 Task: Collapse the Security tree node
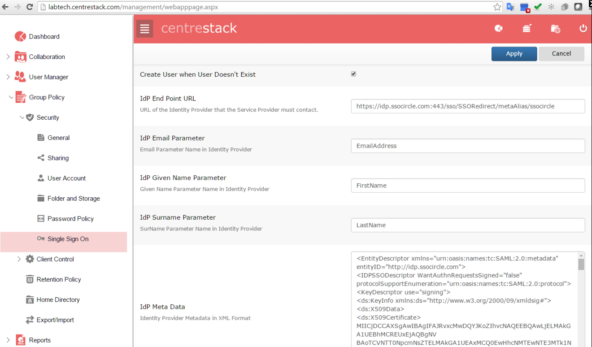point(22,117)
